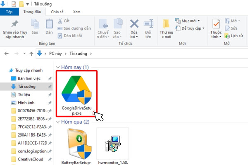Open the Tệp file menu
Viewport: 248px width, 165px height.
(x=9, y=12)
